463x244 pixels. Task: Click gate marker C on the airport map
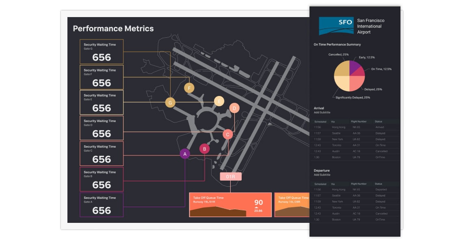[227, 135]
